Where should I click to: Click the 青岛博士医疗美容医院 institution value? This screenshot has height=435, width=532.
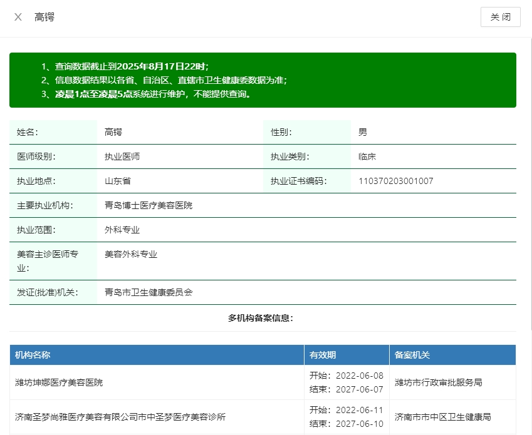[149, 205]
